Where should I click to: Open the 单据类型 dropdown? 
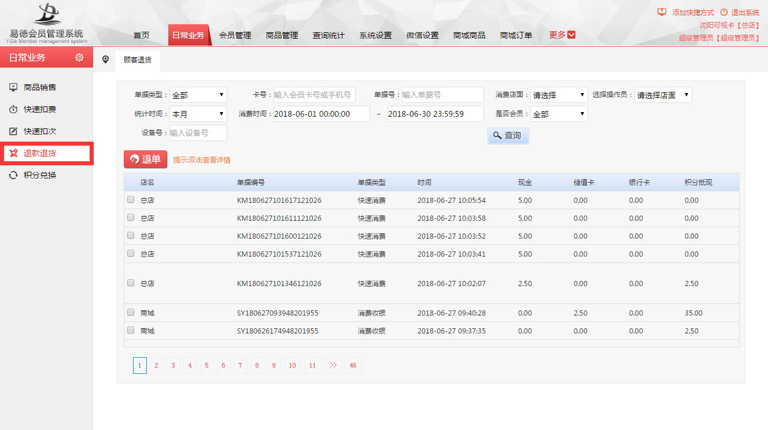coord(198,95)
